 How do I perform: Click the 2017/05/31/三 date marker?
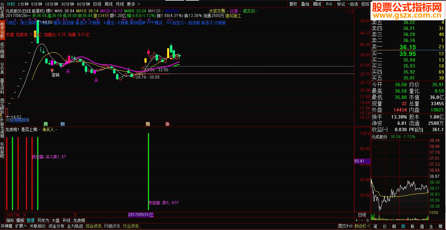pyautogui.click(x=141, y=215)
